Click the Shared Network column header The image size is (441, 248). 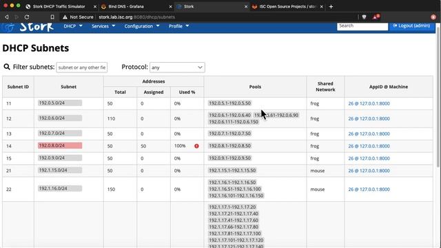pos(325,87)
